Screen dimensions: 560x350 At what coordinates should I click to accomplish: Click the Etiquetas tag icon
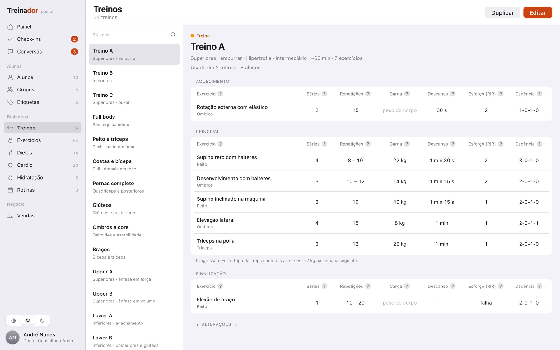point(10,102)
